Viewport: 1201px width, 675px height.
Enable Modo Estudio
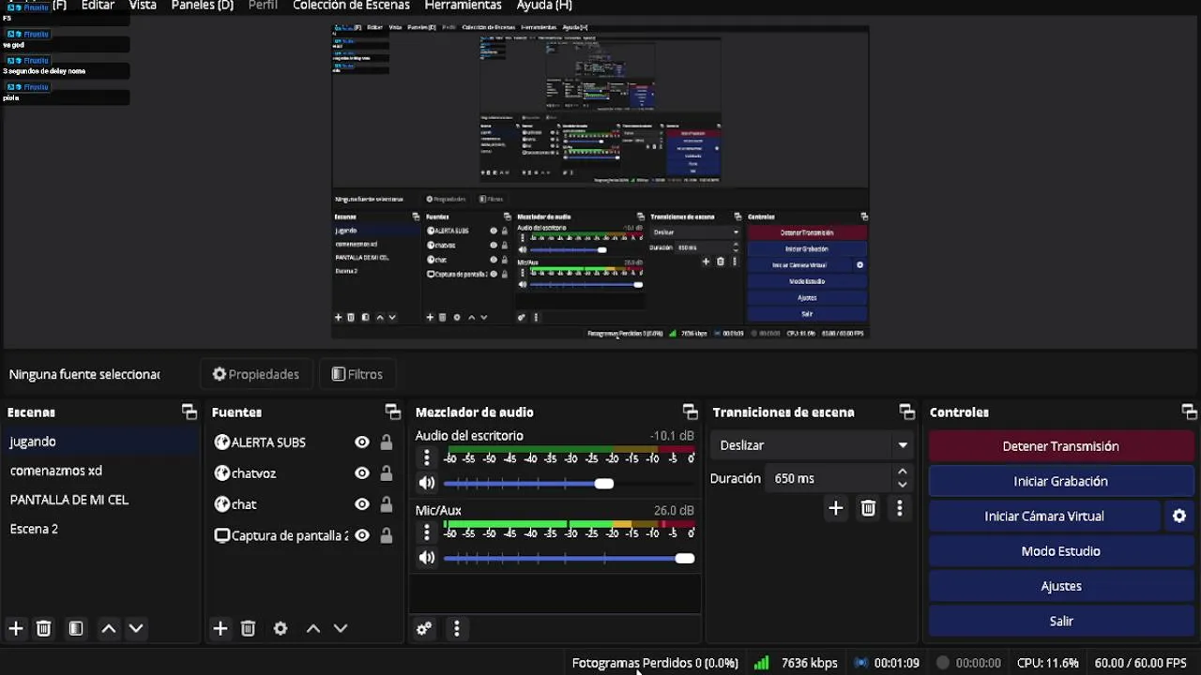[x=1060, y=551]
